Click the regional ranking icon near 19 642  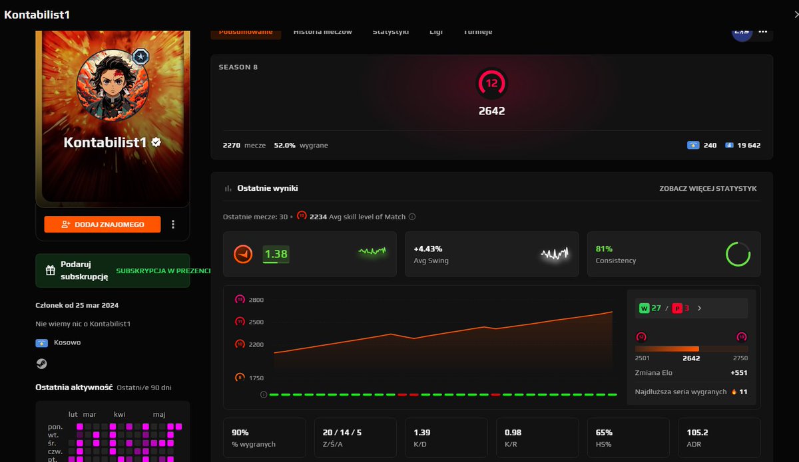(729, 145)
